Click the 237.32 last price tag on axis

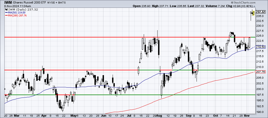pos(260,12)
